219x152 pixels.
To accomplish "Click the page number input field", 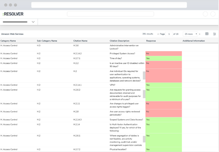I will point(169,34).
